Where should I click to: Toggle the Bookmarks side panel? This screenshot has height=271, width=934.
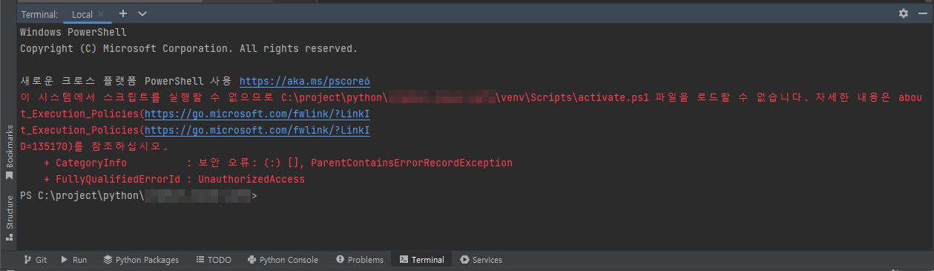(9, 152)
